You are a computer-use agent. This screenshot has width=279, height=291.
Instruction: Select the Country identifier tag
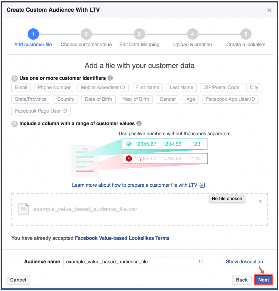pos(65,99)
